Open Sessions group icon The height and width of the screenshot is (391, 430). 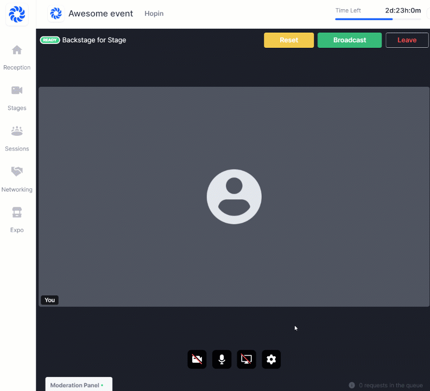pos(17,131)
